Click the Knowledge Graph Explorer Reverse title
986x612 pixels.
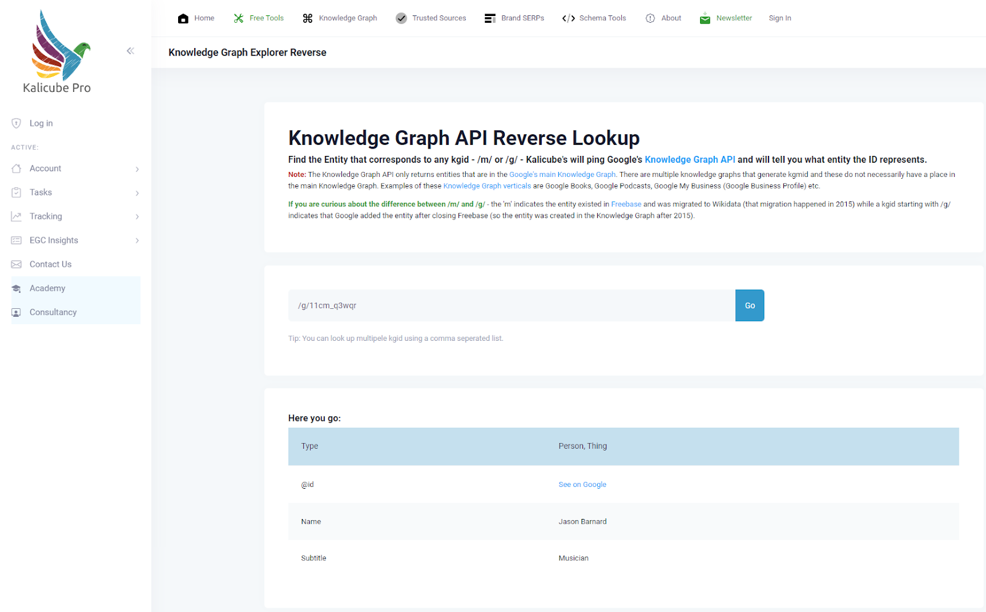[x=247, y=52]
